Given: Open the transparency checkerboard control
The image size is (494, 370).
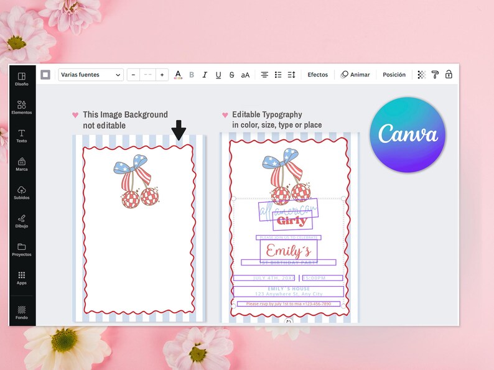Looking at the screenshot, I should tap(422, 75).
